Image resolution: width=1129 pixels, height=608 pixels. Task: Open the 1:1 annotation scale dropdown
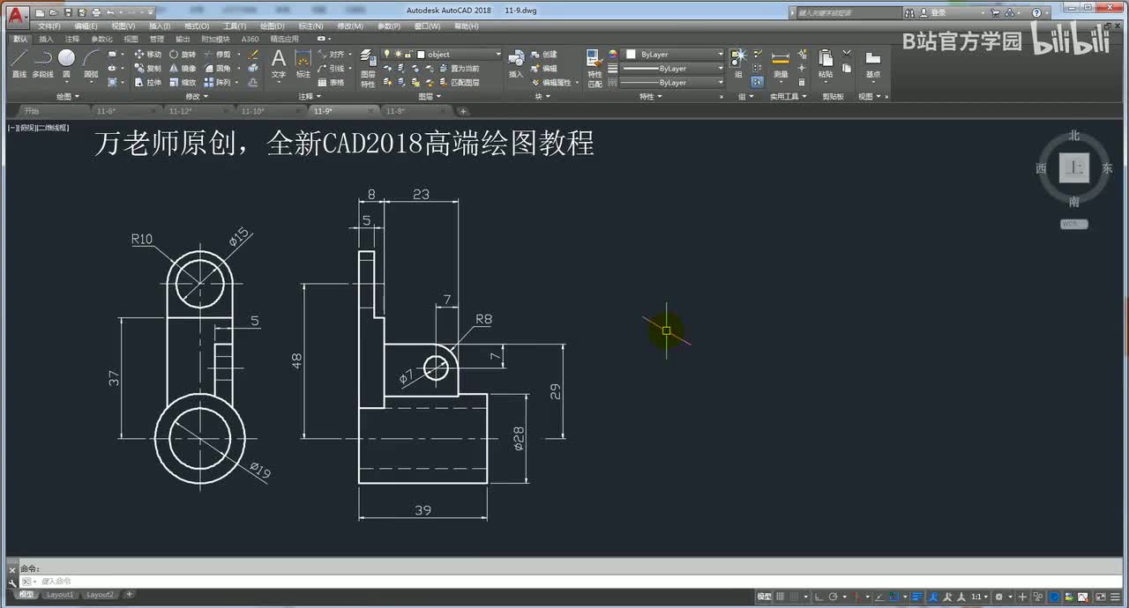click(x=979, y=597)
